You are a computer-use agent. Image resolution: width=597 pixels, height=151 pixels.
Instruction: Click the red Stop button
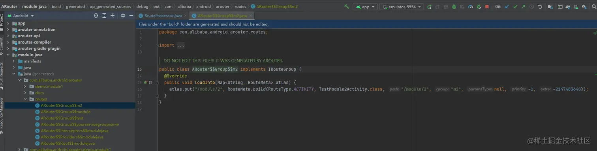click(x=487, y=7)
